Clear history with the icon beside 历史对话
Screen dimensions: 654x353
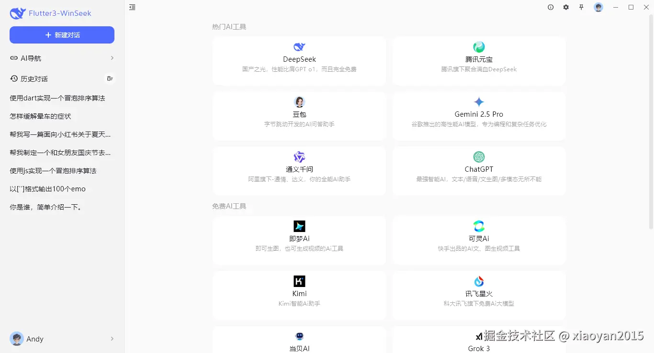click(x=110, y=78)
